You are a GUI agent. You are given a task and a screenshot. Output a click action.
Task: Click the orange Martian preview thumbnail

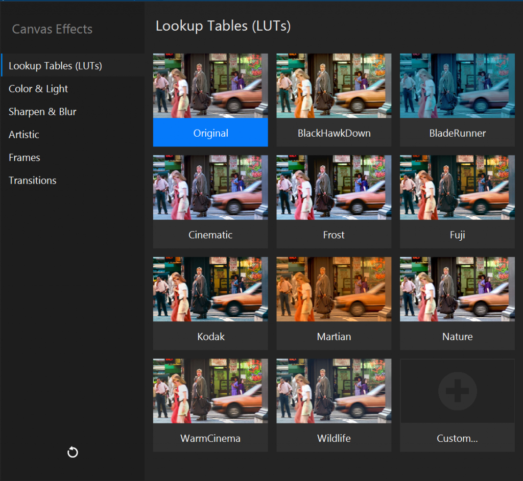click(334, 289)
